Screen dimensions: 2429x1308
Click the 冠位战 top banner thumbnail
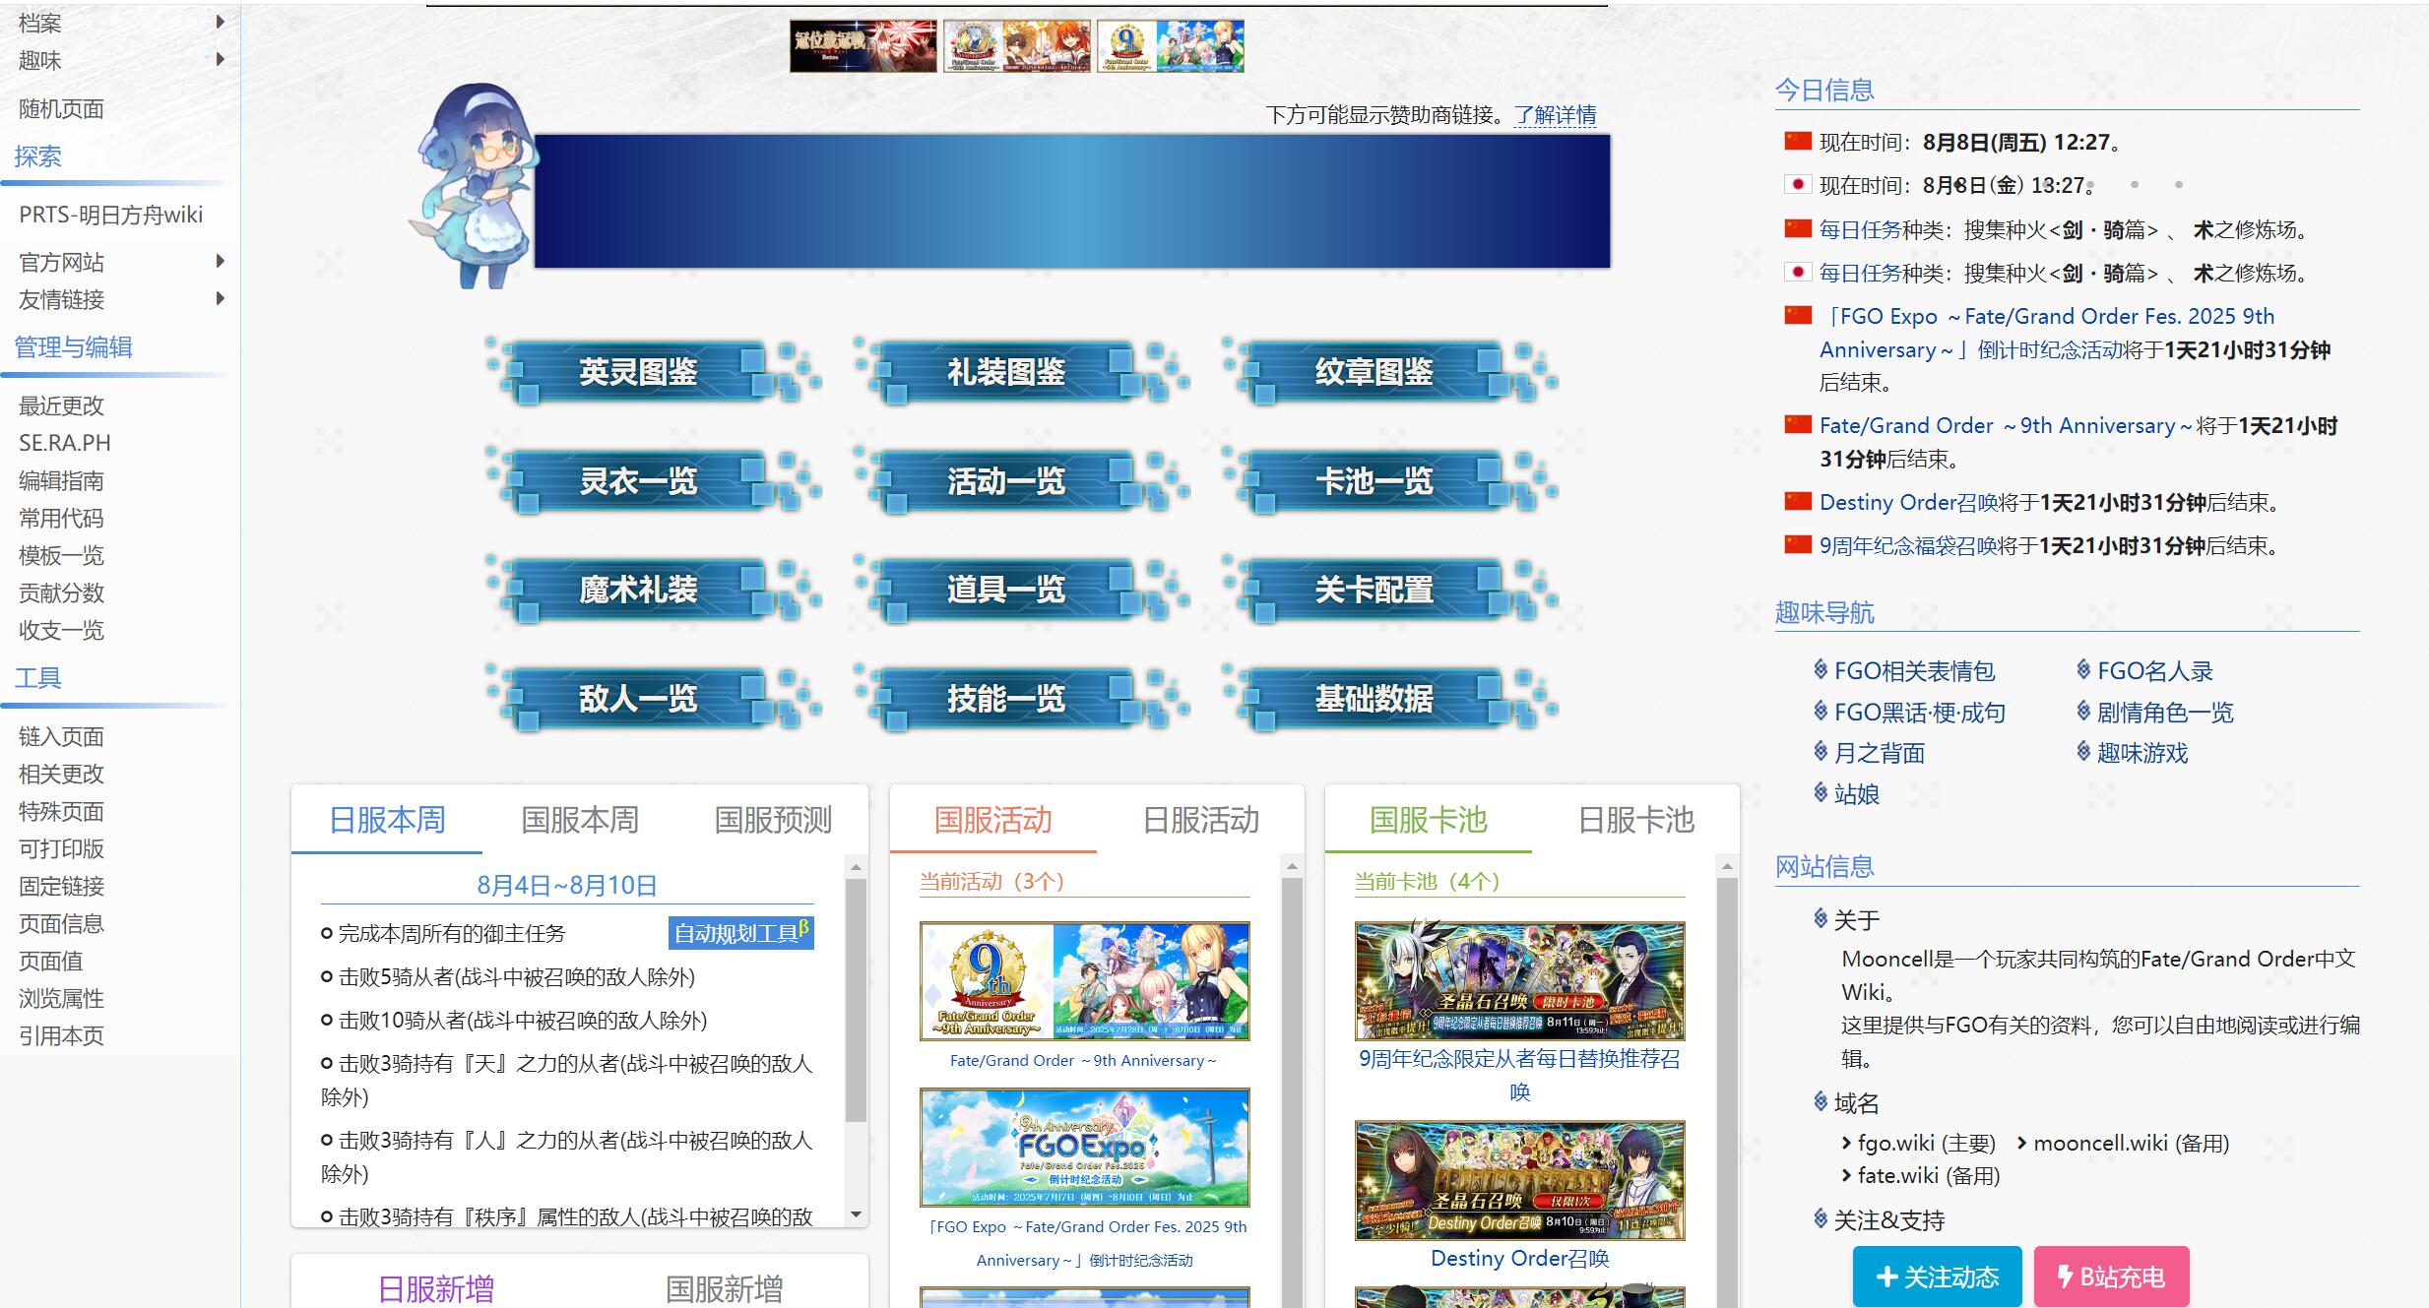[863, 46]
